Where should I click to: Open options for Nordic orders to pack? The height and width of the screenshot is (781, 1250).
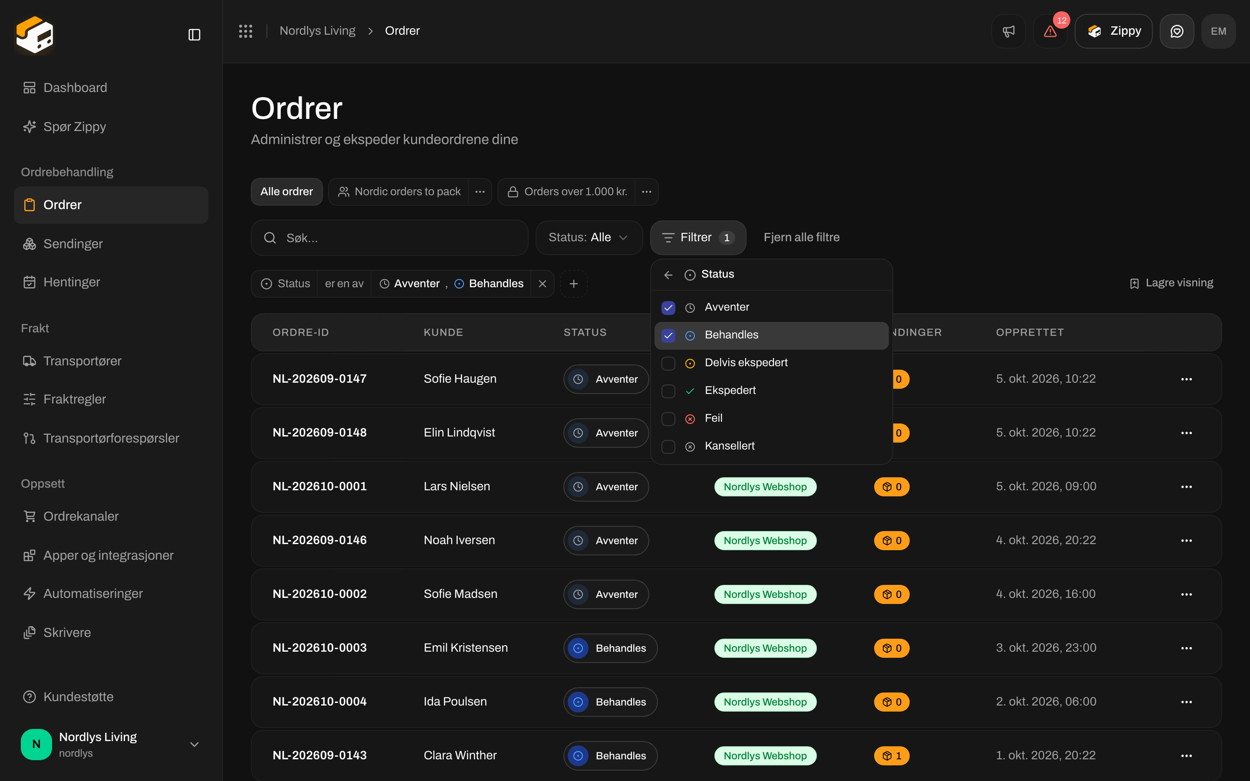point(480,192)
